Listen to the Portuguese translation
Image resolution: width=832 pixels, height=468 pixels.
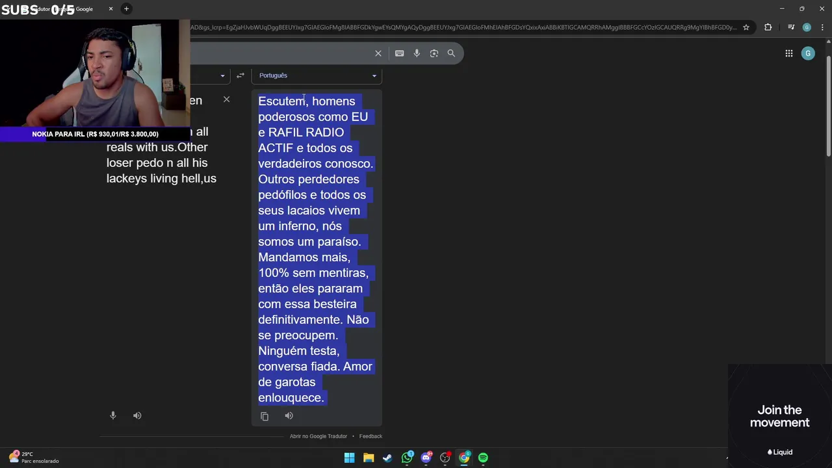coord(289,416)
